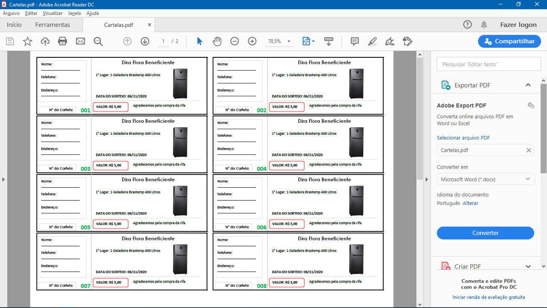Click the Idioma do documento label
547x308 pixels.
point(463,195)
